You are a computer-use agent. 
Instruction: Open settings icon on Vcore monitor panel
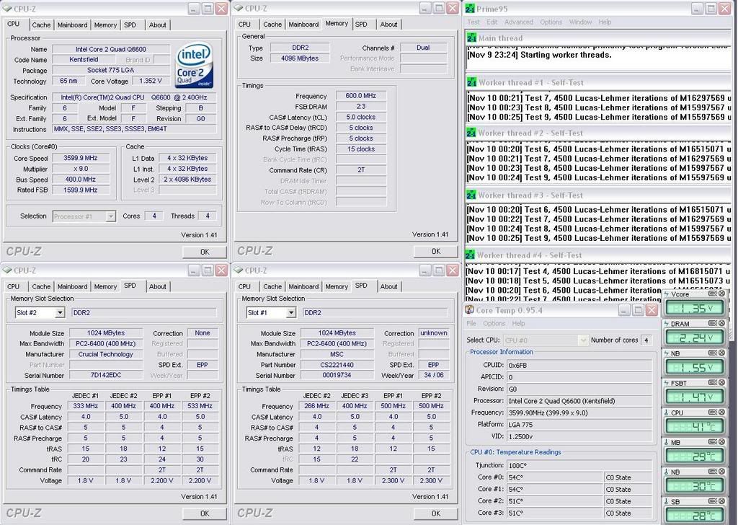click(713, 294)
